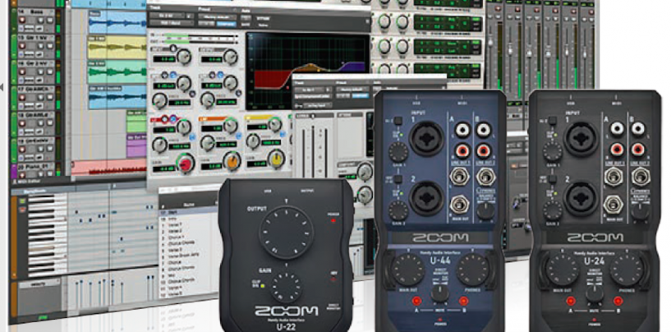The image size is (671, 332).
Task: Click the yellow band gain knob
Action: point(276,159)
